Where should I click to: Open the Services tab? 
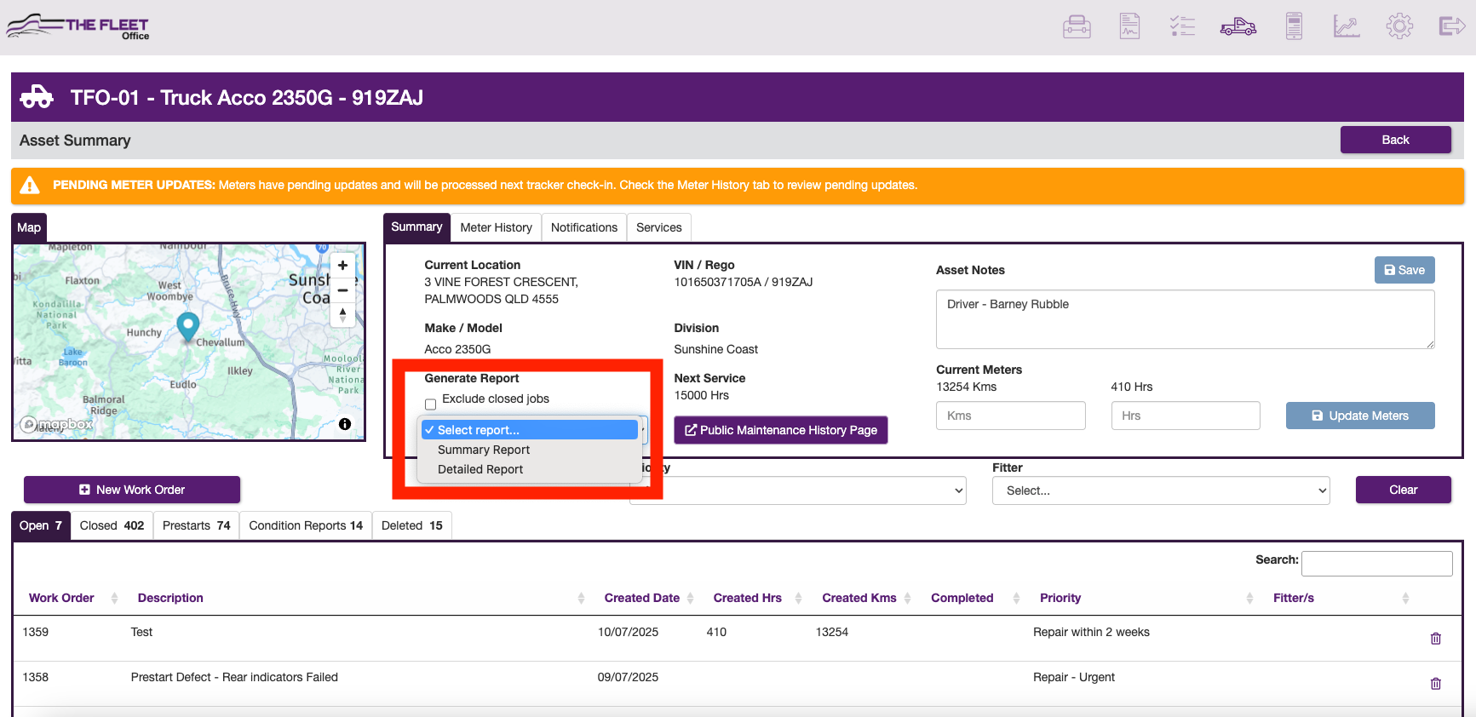[659, 227]
